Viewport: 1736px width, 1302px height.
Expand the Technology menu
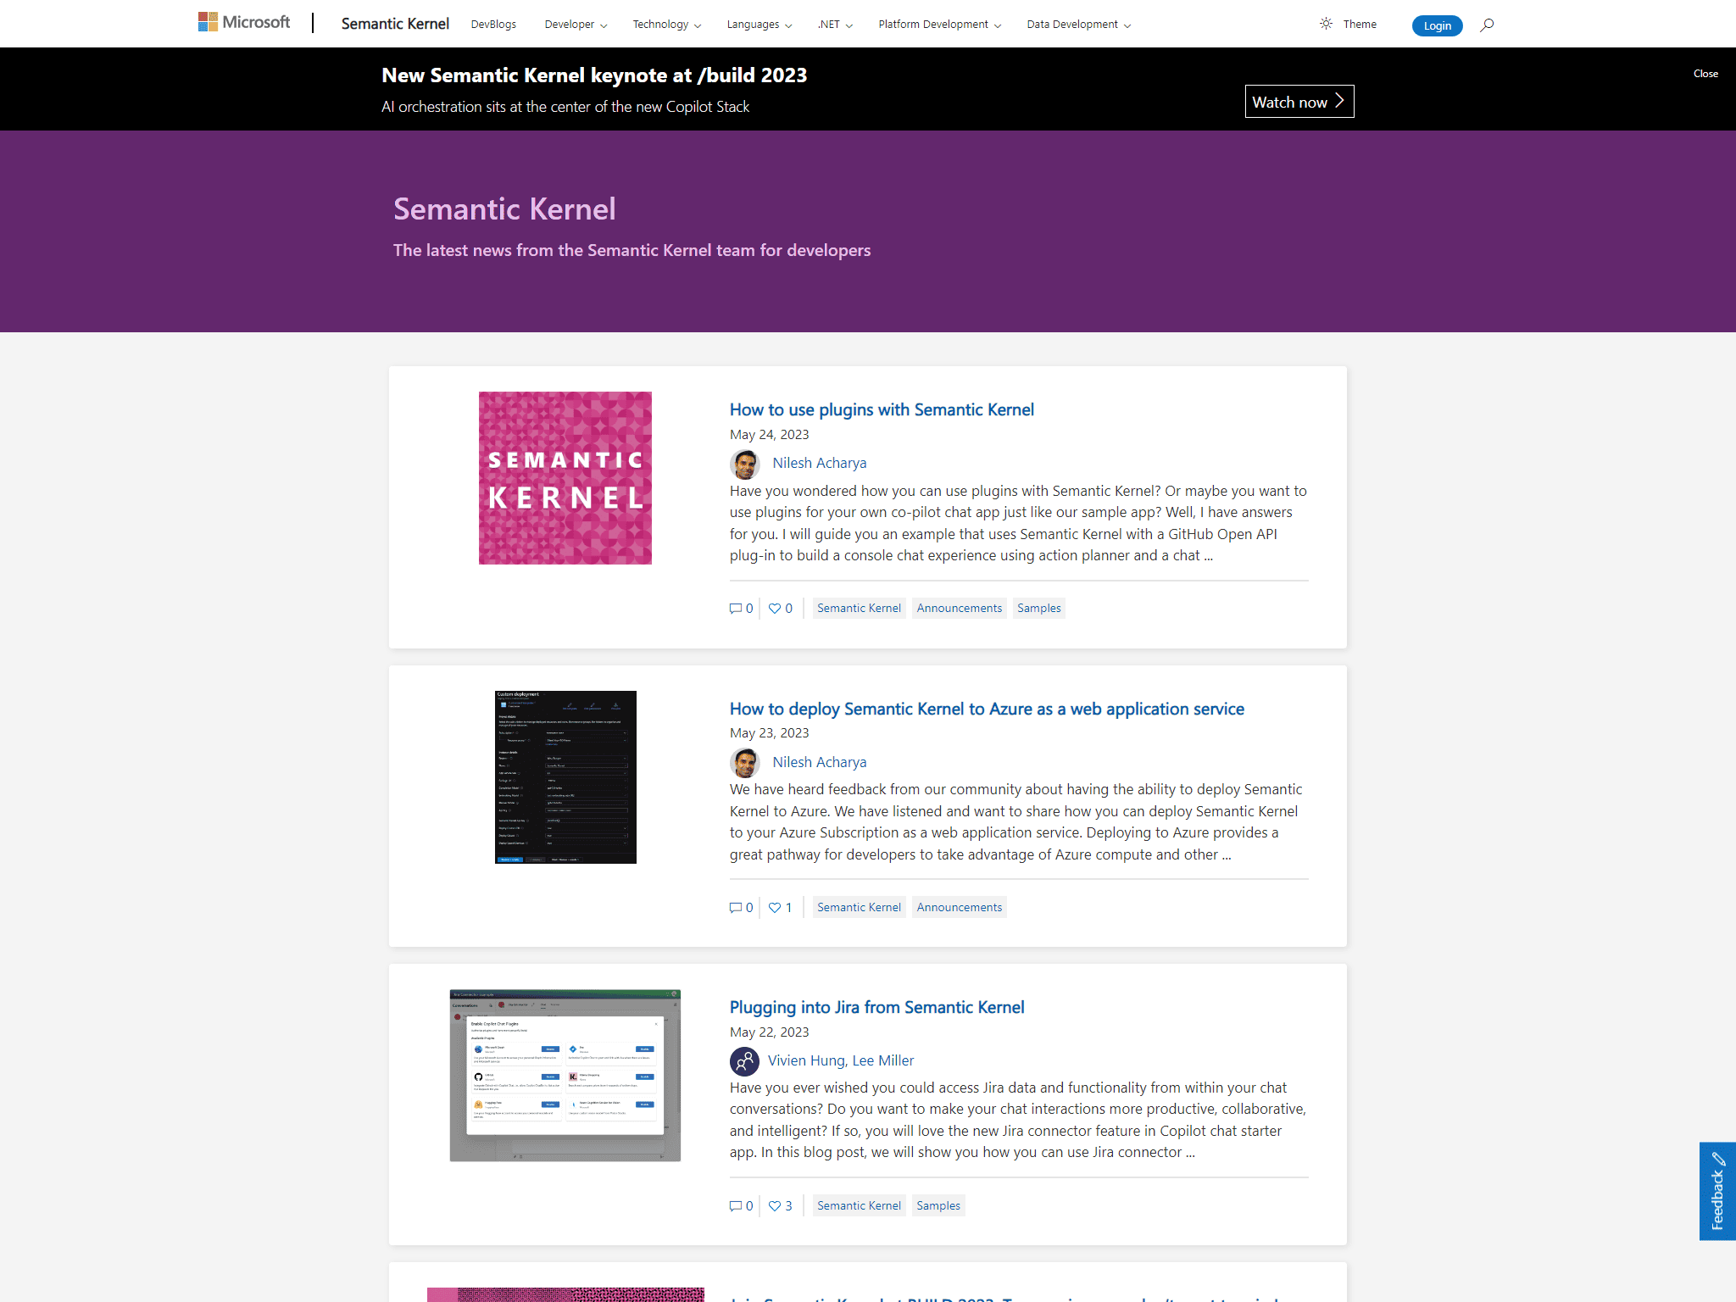(666, 25)
